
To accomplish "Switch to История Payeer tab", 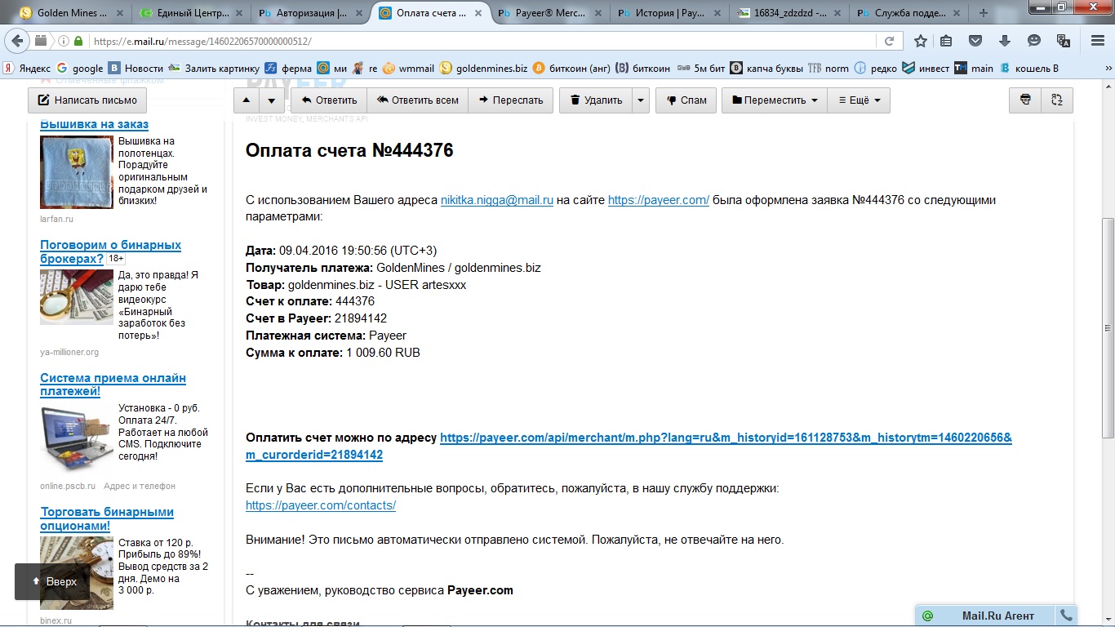I will click(670, 13).
